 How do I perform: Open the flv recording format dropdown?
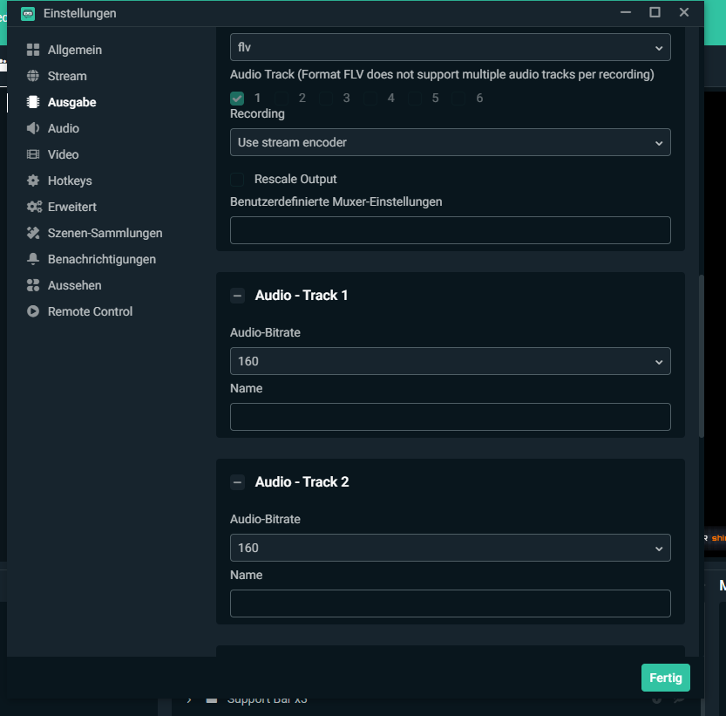click(450, 47)
